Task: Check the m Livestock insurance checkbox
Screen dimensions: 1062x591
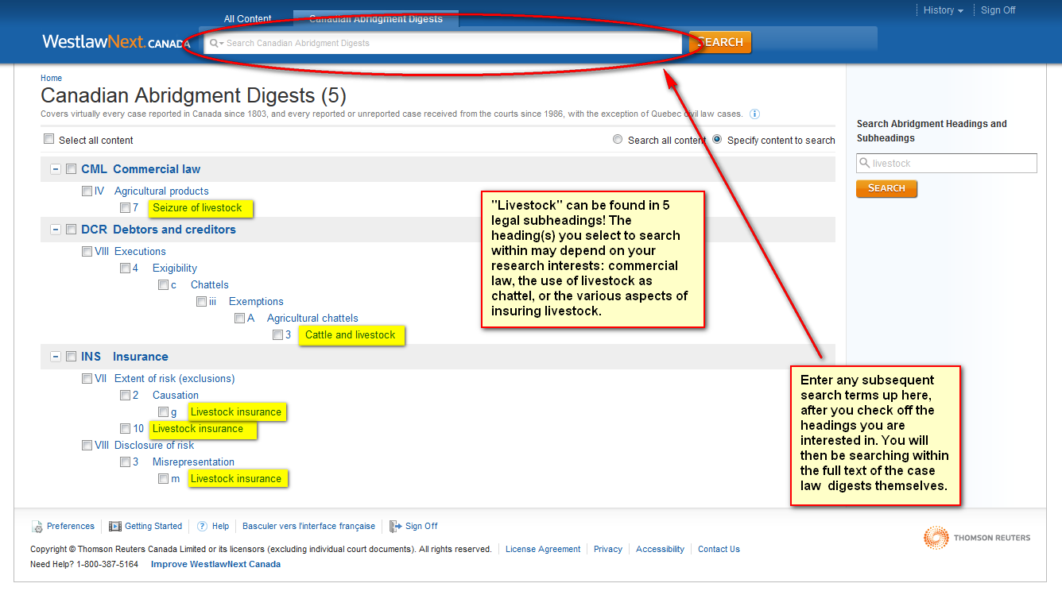Action: tap(163, 478)
